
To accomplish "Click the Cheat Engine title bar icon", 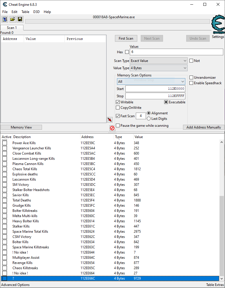I will [5, 4].
